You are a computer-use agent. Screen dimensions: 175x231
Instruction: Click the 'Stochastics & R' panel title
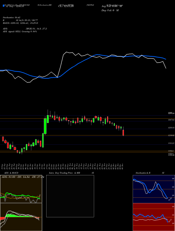(143, 173)
